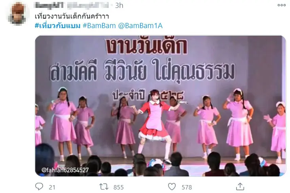The image size is (290, 193).
Task: Open the blurred profile avatar
Action: pos(17,14)
